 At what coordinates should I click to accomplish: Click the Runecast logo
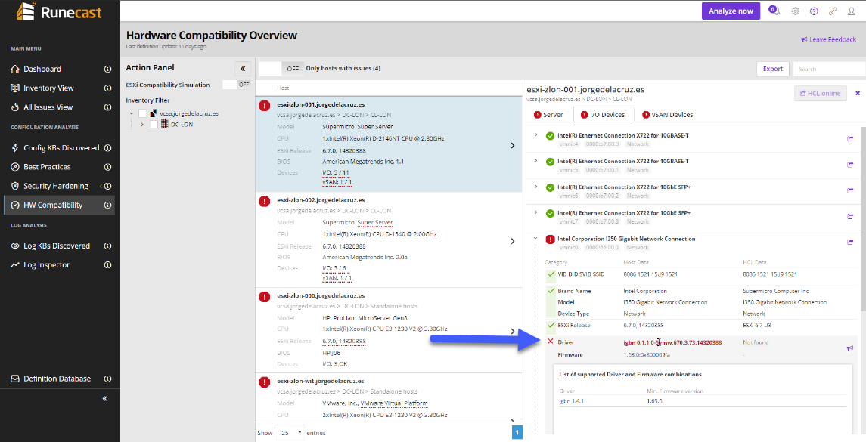point(59,11)
